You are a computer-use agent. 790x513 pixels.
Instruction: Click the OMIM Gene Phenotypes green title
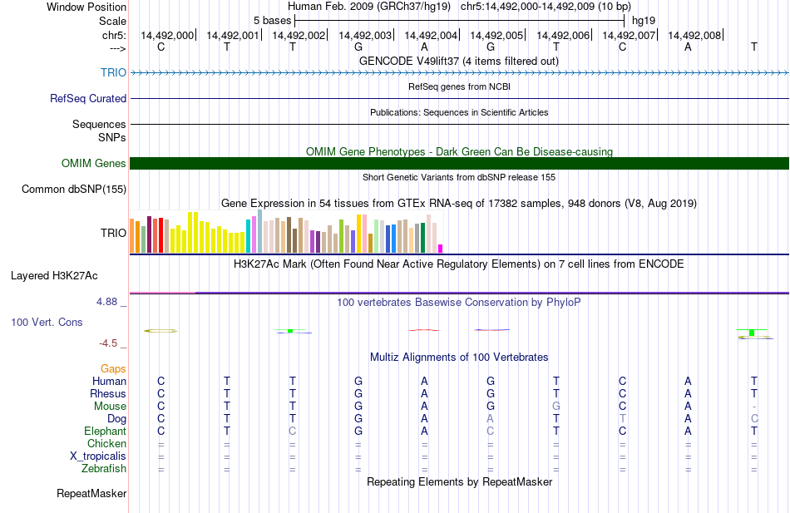point(459,151)
